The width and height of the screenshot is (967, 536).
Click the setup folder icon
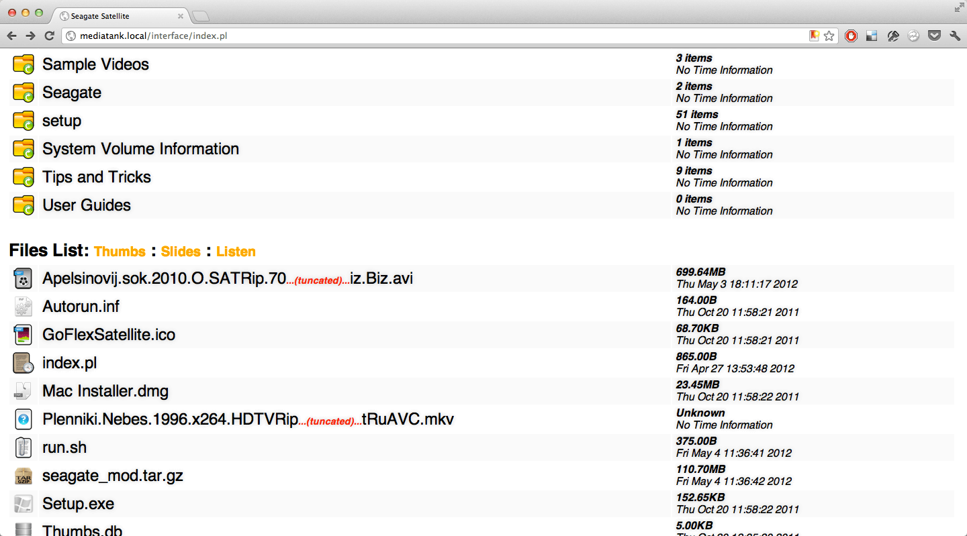24,121
